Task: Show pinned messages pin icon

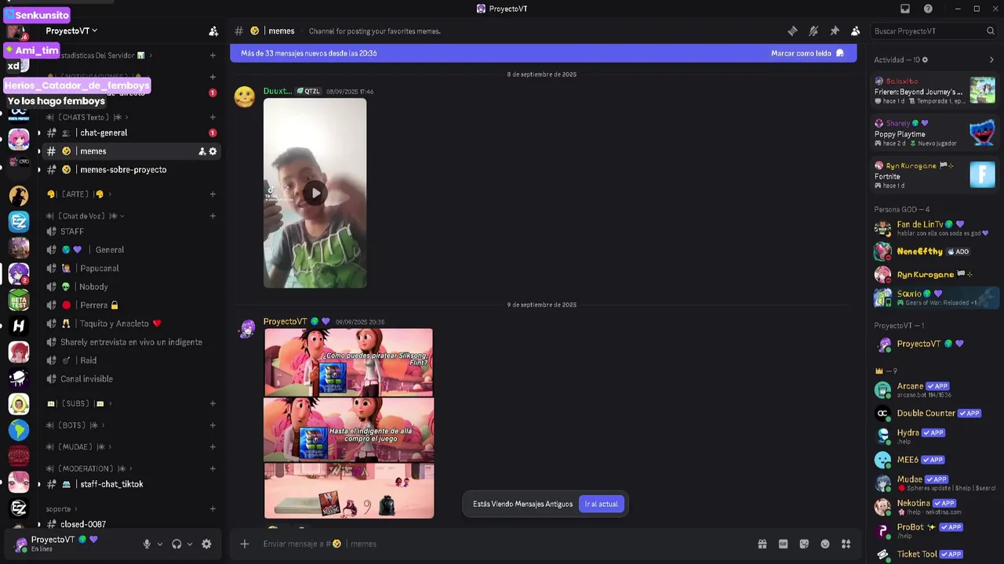Action: coord(835,31)
